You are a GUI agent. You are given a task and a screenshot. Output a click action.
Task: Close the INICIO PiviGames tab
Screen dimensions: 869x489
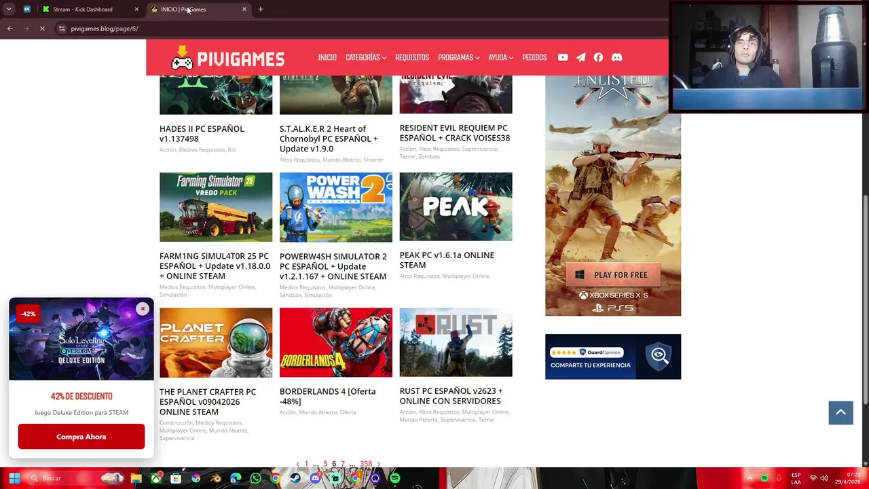(244, 10)
